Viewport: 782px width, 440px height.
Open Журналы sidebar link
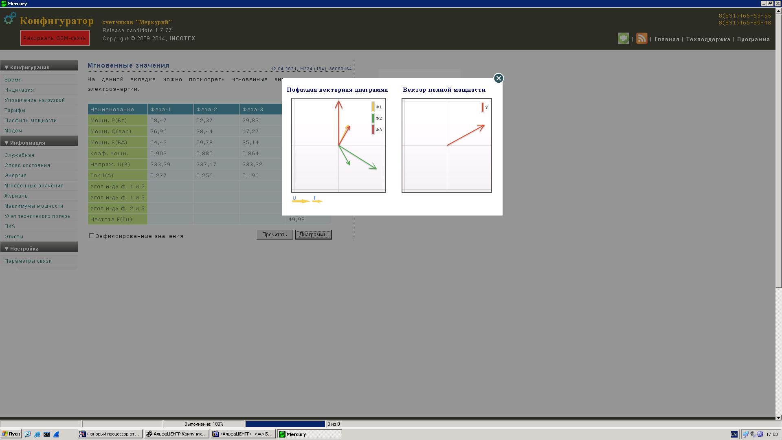tap(16, 196)
